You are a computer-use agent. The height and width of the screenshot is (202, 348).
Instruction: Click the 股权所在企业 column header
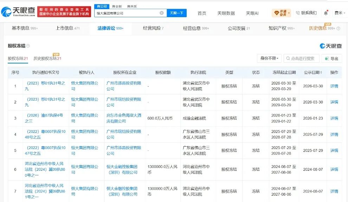[x=124, y=73]
